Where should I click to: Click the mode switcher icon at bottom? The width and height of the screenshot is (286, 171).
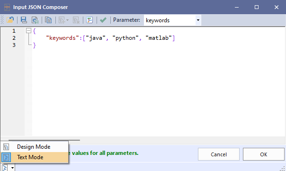click(5, 168)
